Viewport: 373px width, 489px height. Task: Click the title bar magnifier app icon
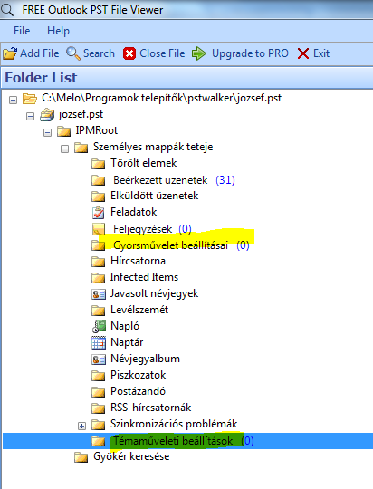pos(7,10)
